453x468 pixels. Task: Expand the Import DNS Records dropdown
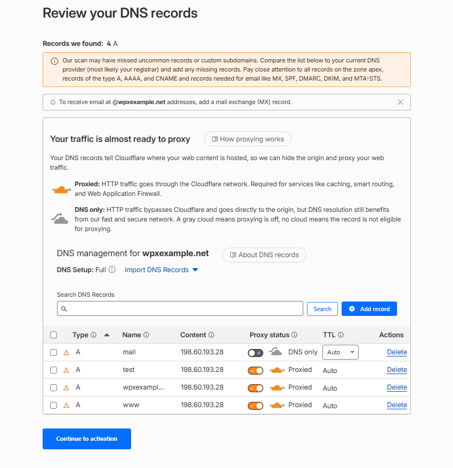pyautogui.click(x=161, y=270)
